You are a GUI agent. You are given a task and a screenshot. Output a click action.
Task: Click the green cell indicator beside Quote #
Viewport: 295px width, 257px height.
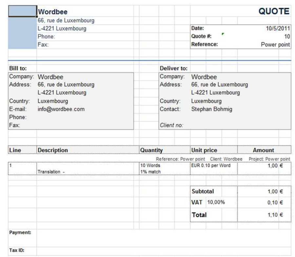tap(223, 34)
